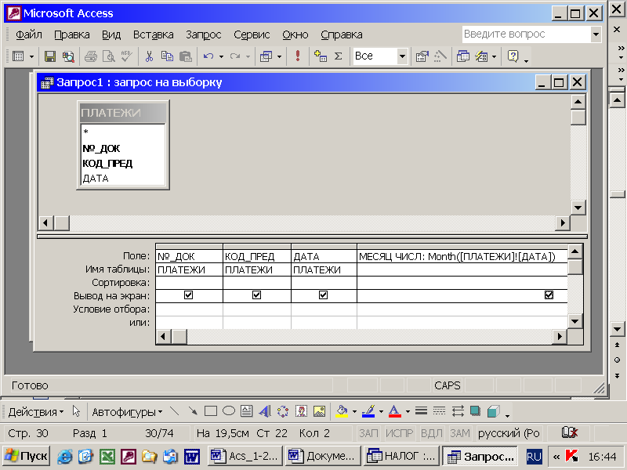The height and width of the screenshot is (470, 627).
Task: Click the Insert Picture drawing icon
Action: (x=319, y=411)
